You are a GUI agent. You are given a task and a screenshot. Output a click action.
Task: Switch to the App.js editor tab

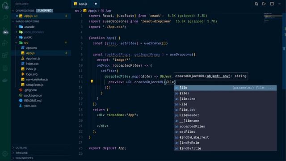(85, 4)
